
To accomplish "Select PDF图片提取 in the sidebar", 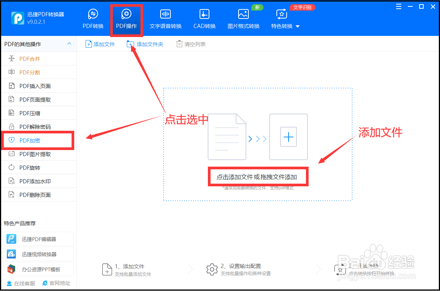I will tap(39, 154).
